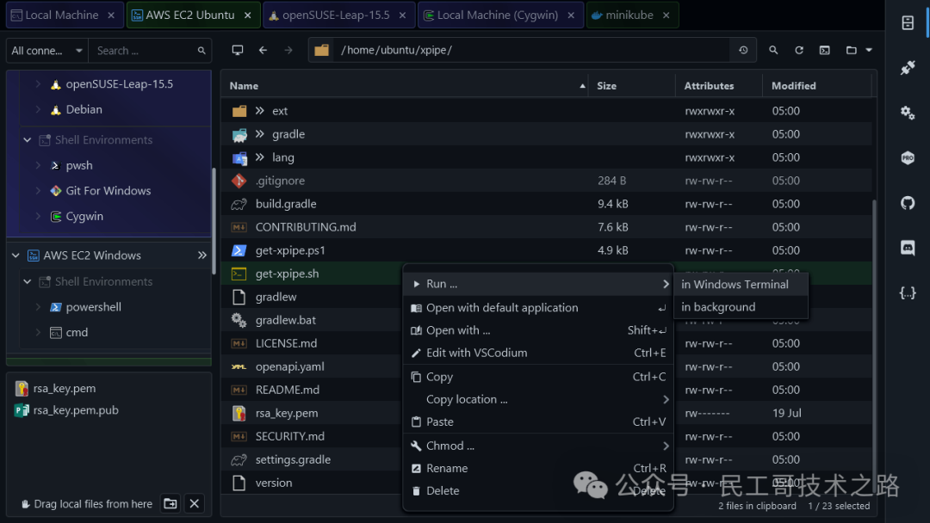Open the Discord community icon
This screenshot has height=523, width=930.
click(x=907, y=248)
